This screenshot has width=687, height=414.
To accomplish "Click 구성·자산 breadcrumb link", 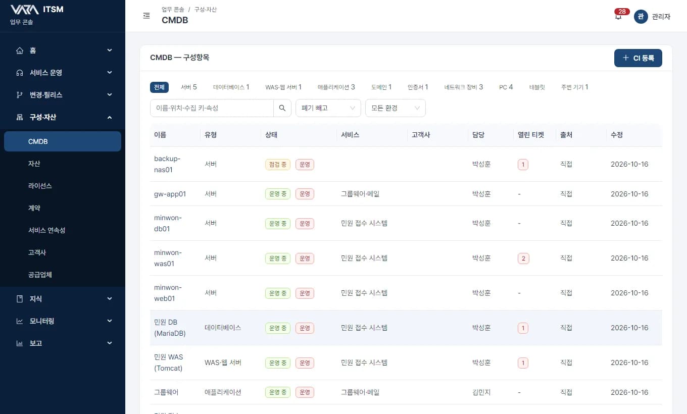I will pos(206,10).
